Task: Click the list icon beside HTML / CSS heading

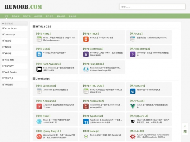Action: click(34, 27)
